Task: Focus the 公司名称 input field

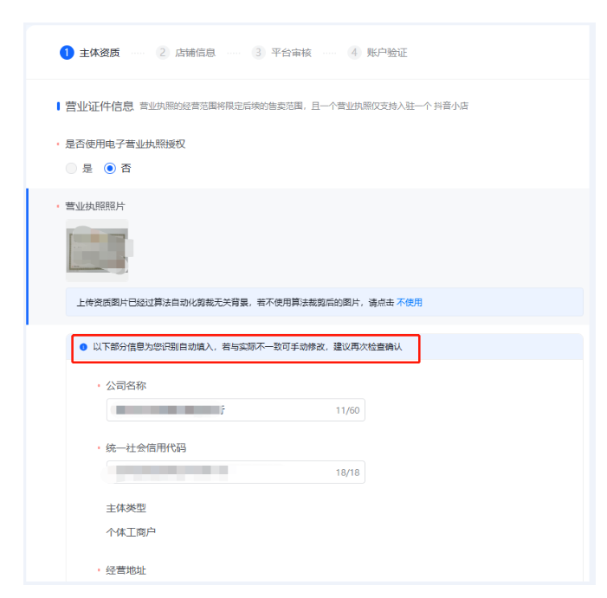Action: point(236,410)
